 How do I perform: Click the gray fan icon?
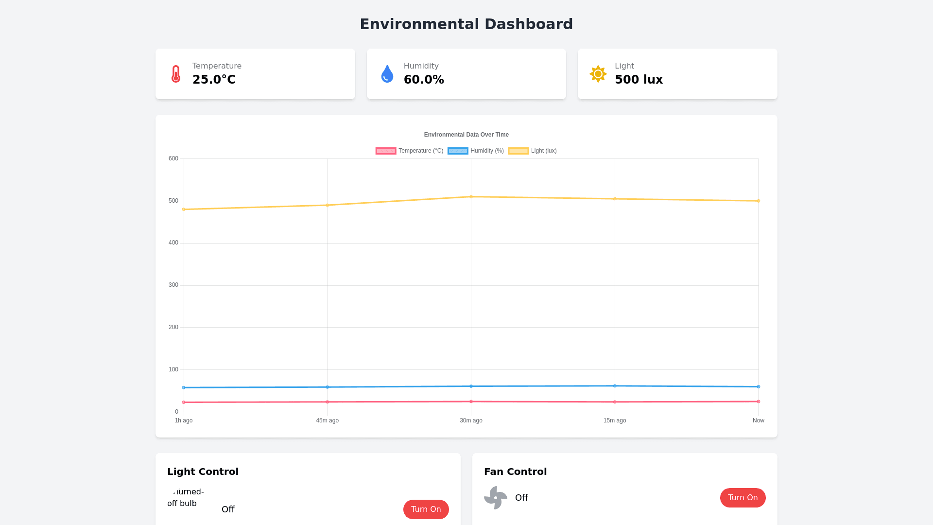click(496, 498)
